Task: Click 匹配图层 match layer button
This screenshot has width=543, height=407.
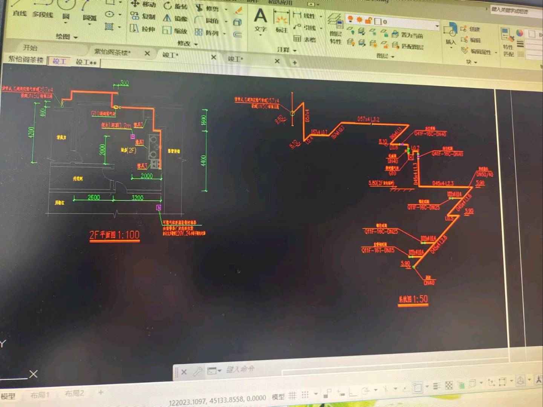Action: pos(408,46)
